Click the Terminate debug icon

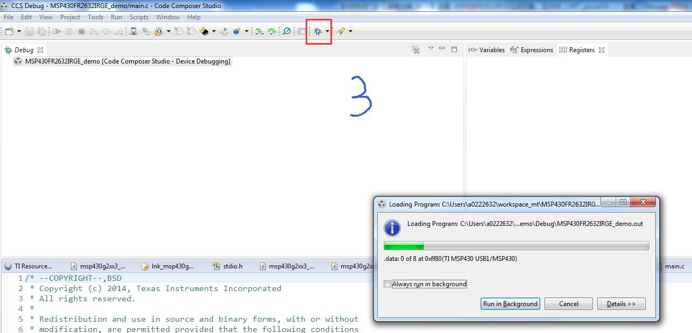coord(81,32)
